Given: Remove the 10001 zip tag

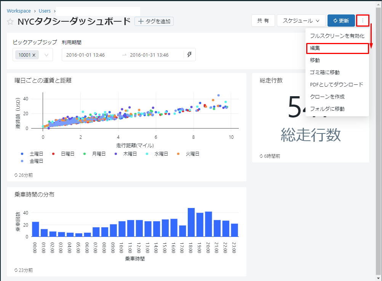Looking at the screenshot, I should point(34,55).
